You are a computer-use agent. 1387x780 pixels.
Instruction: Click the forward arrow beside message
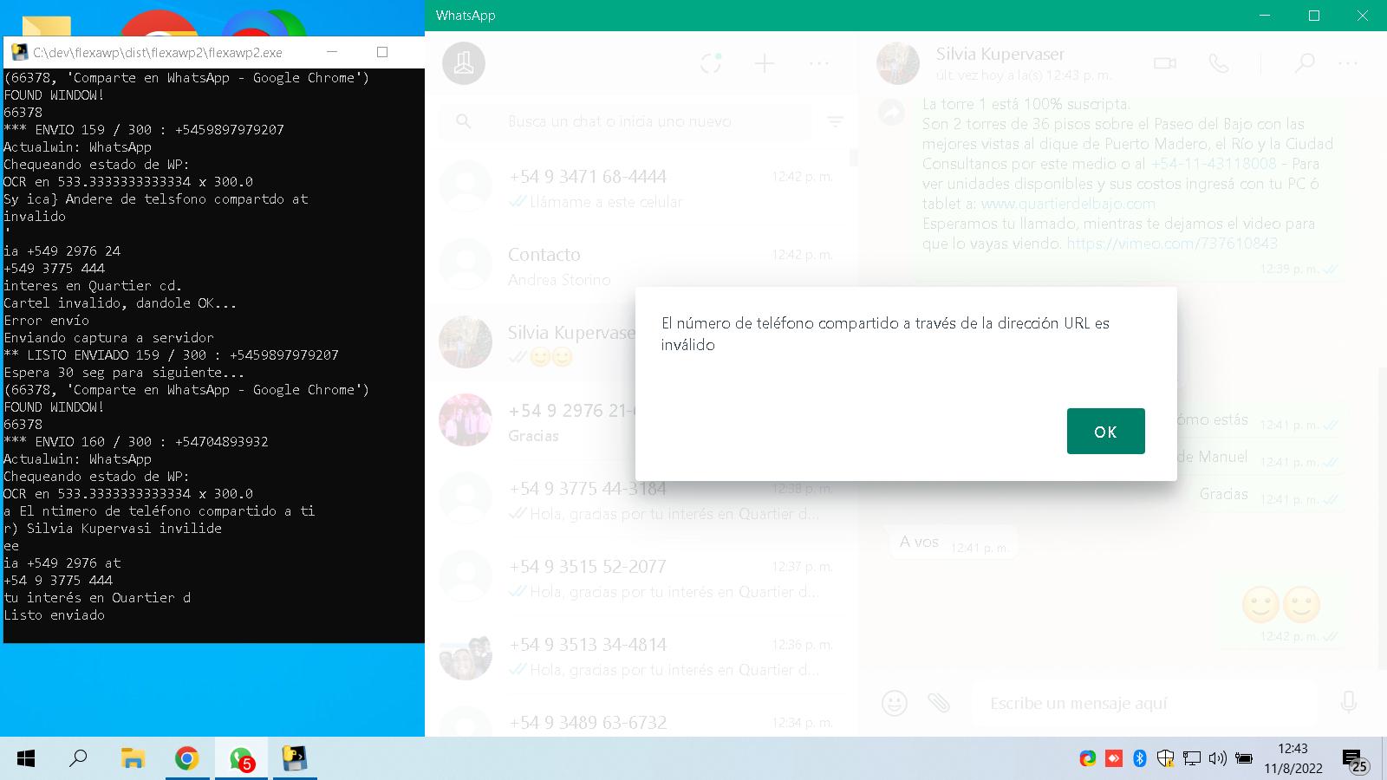891,113
